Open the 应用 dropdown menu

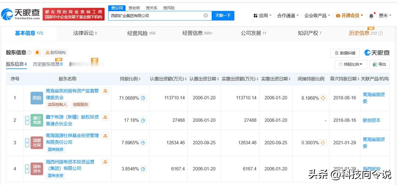[262, 16]
